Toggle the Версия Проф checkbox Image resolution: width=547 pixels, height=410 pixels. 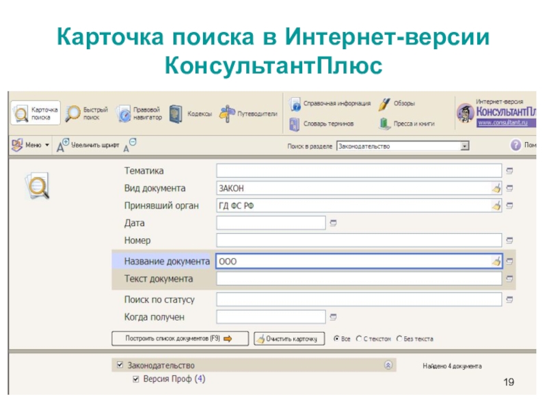click(136, 379)
